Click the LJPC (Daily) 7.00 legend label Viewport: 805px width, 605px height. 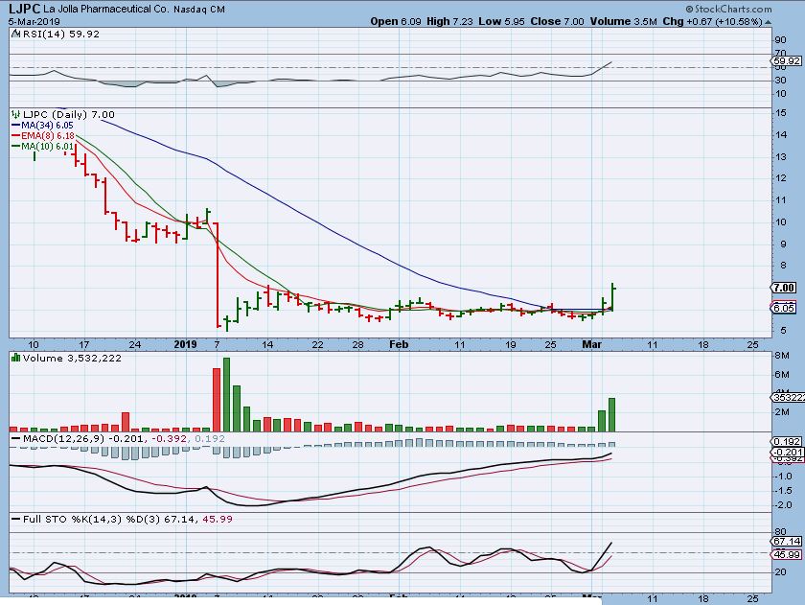[69, 114]
